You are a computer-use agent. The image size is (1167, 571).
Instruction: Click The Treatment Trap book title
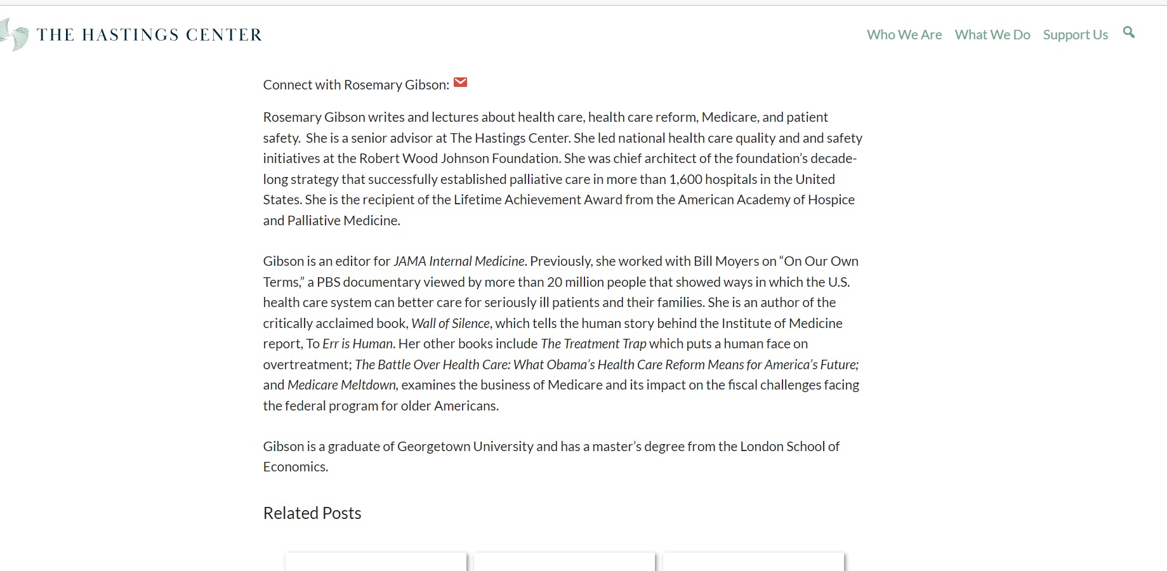pos(593,344)
